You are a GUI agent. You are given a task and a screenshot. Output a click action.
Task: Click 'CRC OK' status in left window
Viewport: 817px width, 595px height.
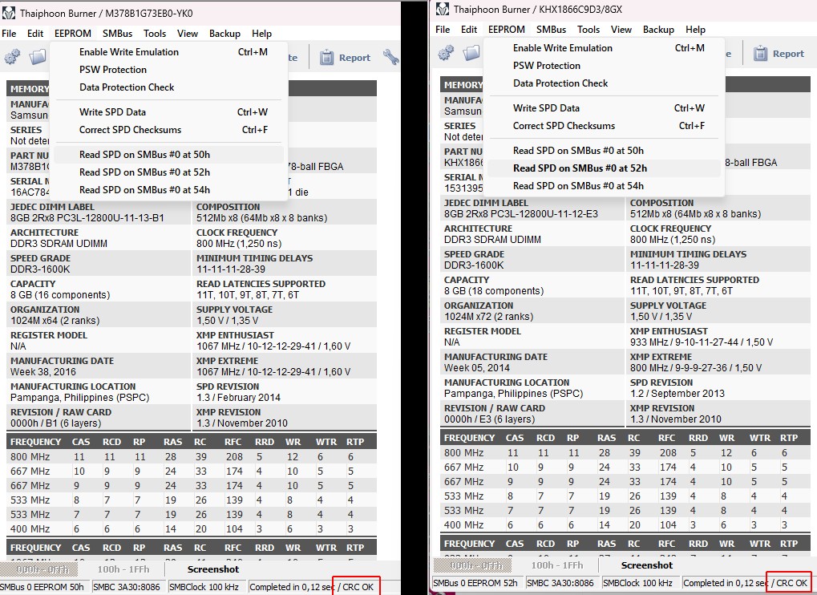(x=358, y=587)
